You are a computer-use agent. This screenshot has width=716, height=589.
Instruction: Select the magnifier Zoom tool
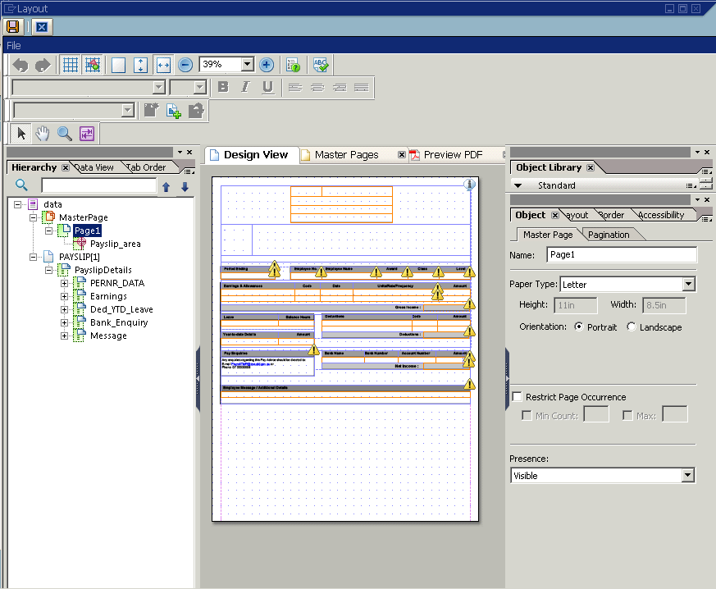pos(64,133)
